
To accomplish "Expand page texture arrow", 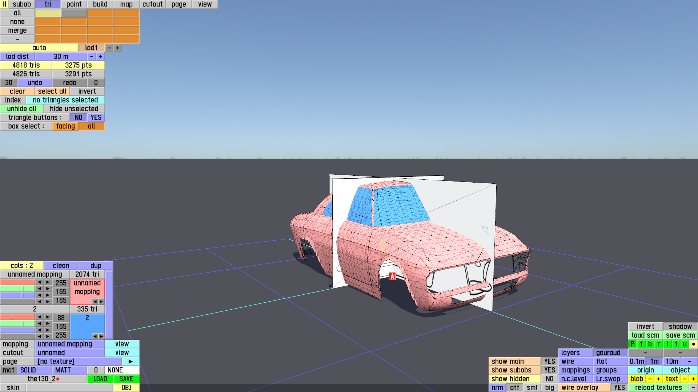I will pos(131,362).
